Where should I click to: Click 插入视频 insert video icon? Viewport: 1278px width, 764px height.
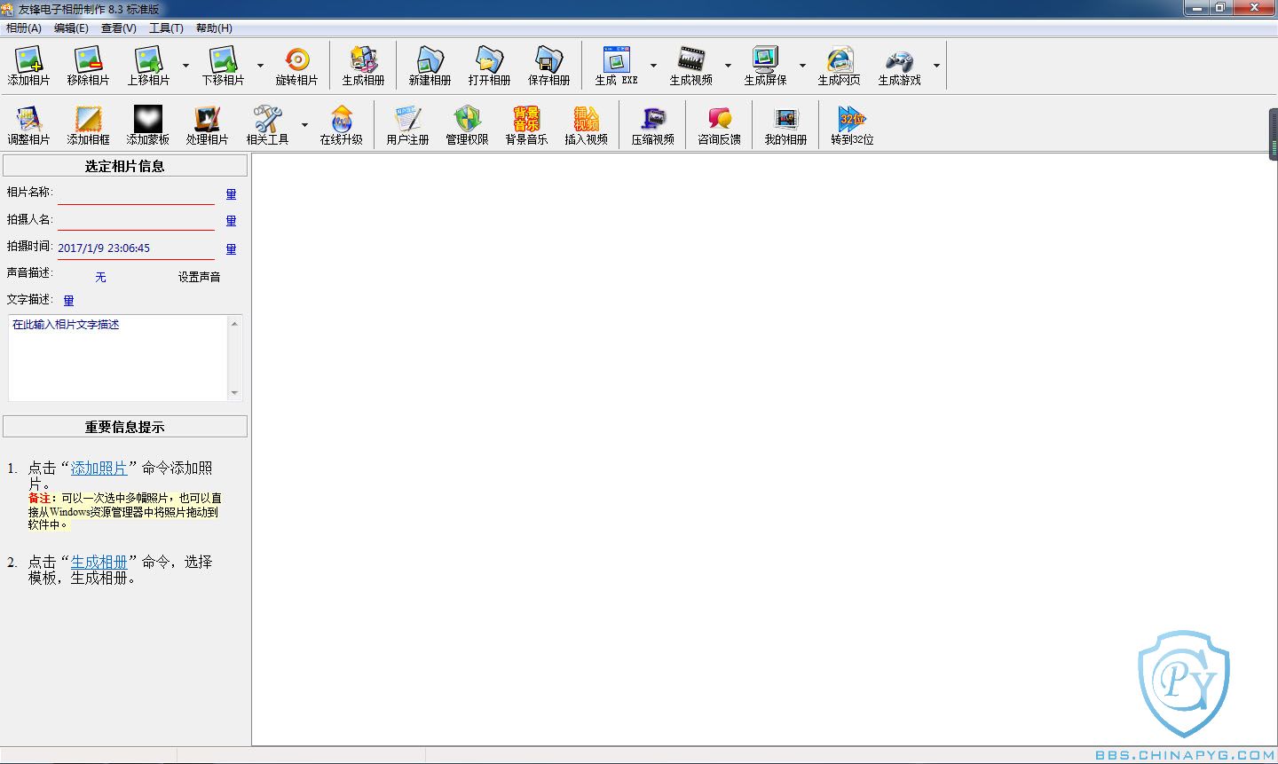(x=586, y=125)
